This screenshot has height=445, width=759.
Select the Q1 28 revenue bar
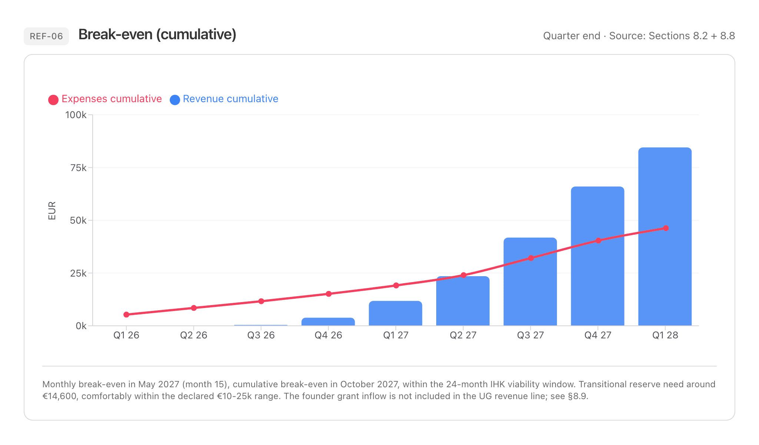click(665, 237)
